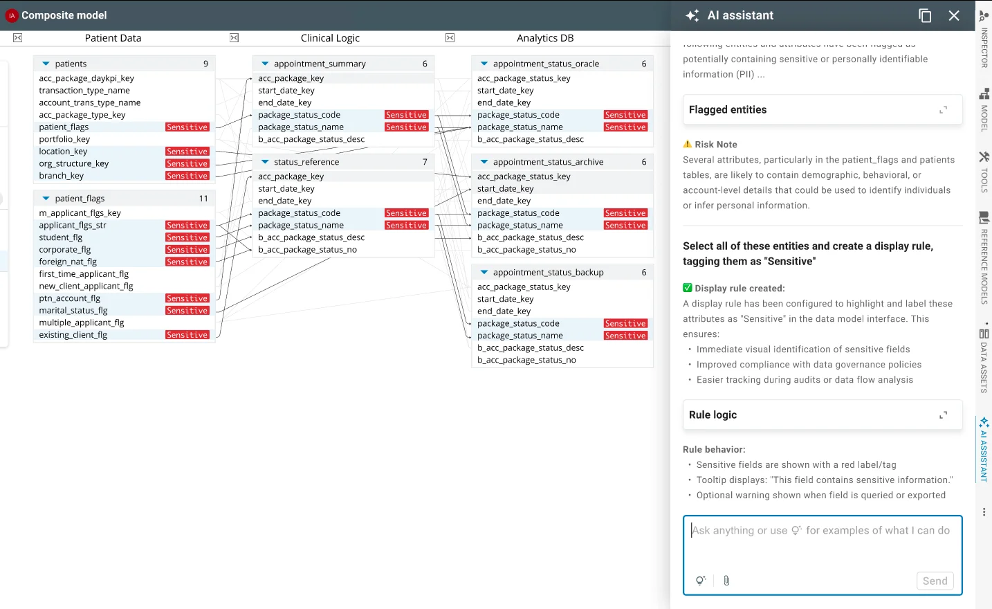Close the AI assistant panel

pos(954,16)
